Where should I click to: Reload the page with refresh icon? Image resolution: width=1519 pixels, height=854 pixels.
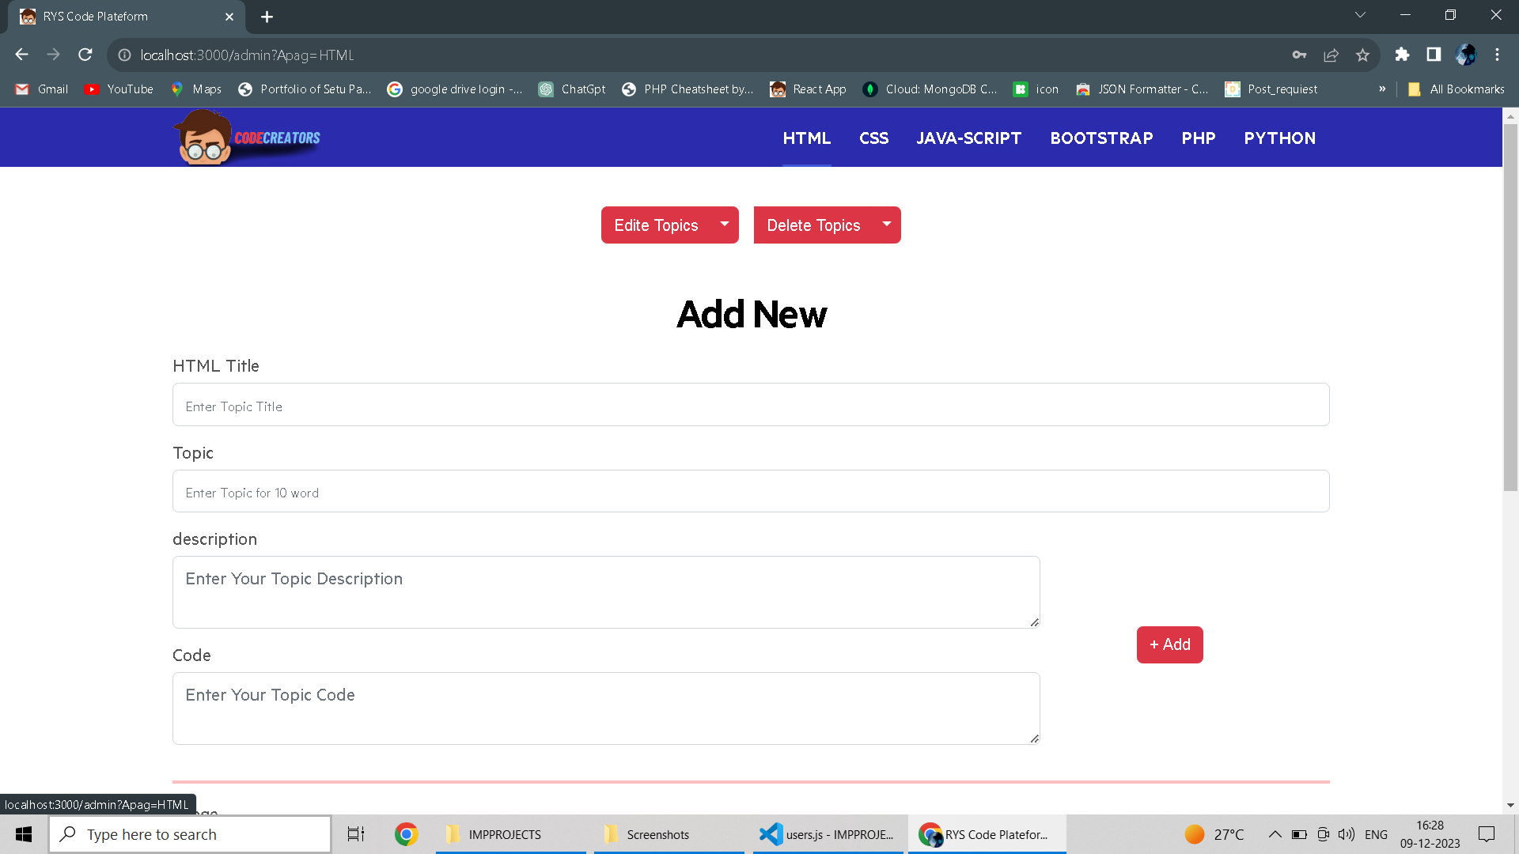[85, 55]
